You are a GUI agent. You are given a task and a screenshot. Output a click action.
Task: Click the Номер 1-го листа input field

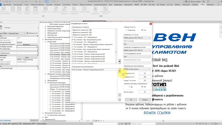(x=145, y=81)
